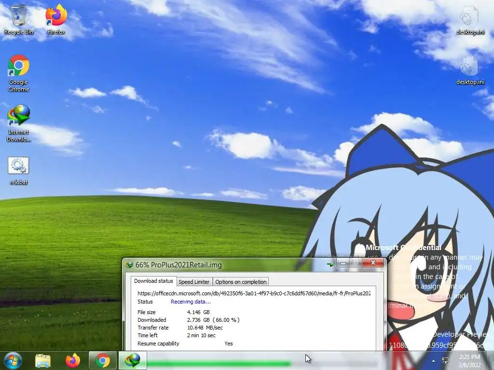Click the Resume capability value Yes
The image size is (494, 370).
click(228, 344)
